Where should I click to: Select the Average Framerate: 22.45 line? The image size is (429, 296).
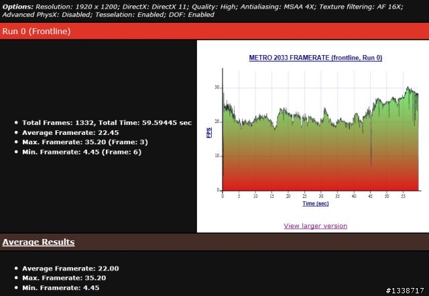pos(70,133)
